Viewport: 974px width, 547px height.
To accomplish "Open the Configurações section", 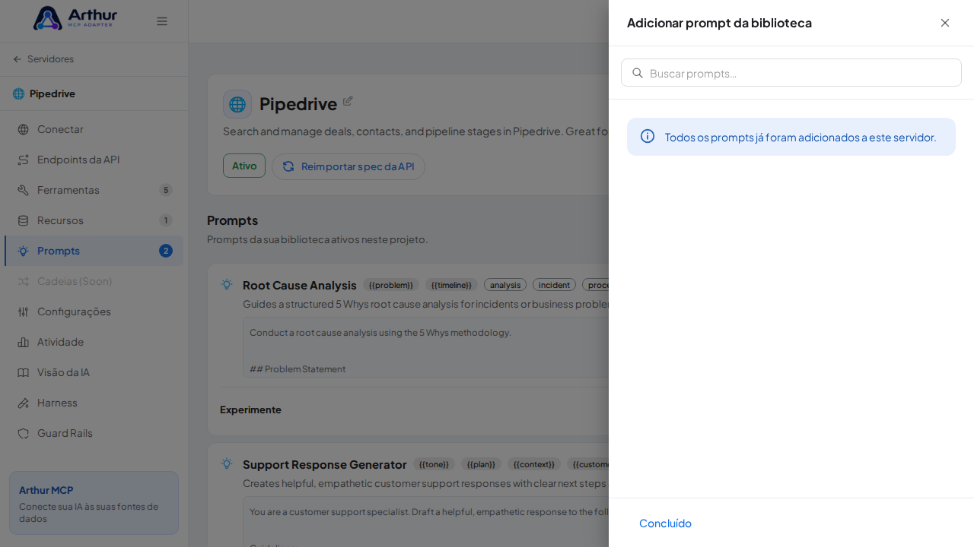I will [94, 311].
